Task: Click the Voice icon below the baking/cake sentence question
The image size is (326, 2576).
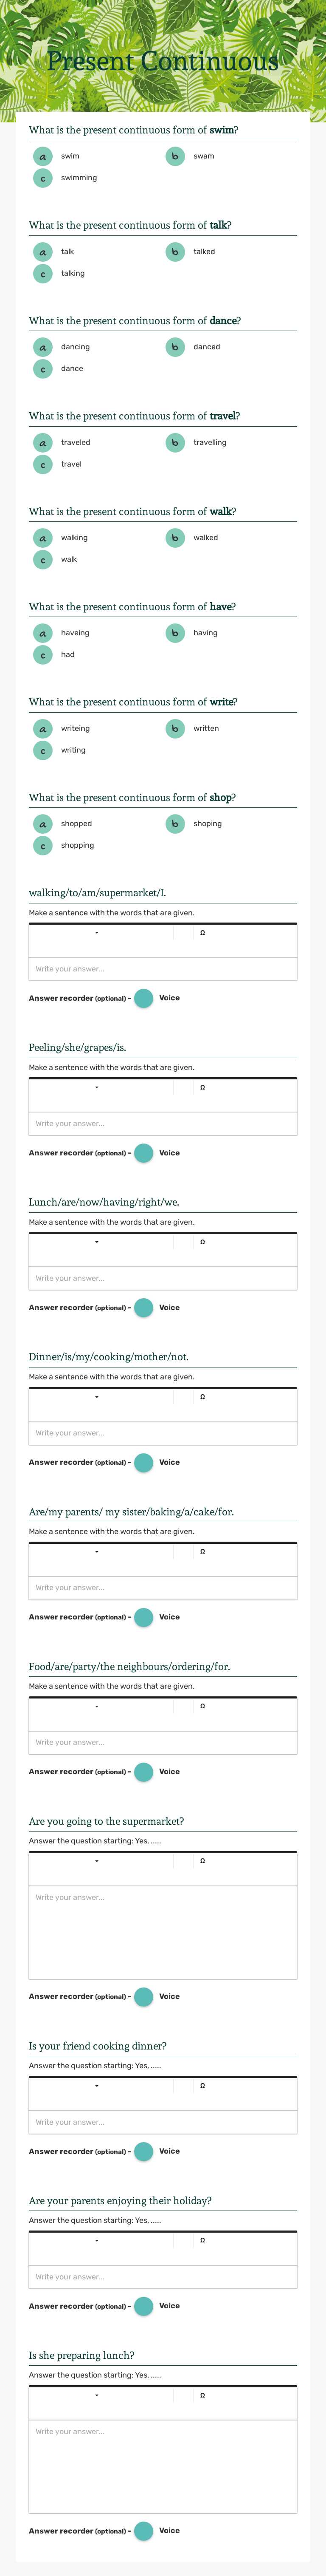Action: pyautogui.click(x=146, y=1616)
